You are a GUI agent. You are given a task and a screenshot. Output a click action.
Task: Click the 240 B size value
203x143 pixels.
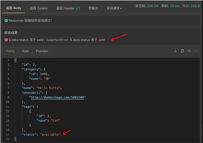195,6
